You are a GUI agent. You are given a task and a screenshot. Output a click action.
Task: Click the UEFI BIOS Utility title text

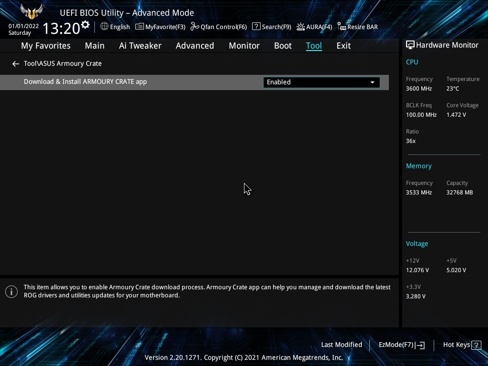pyautogui.click(x=127, y=13)
